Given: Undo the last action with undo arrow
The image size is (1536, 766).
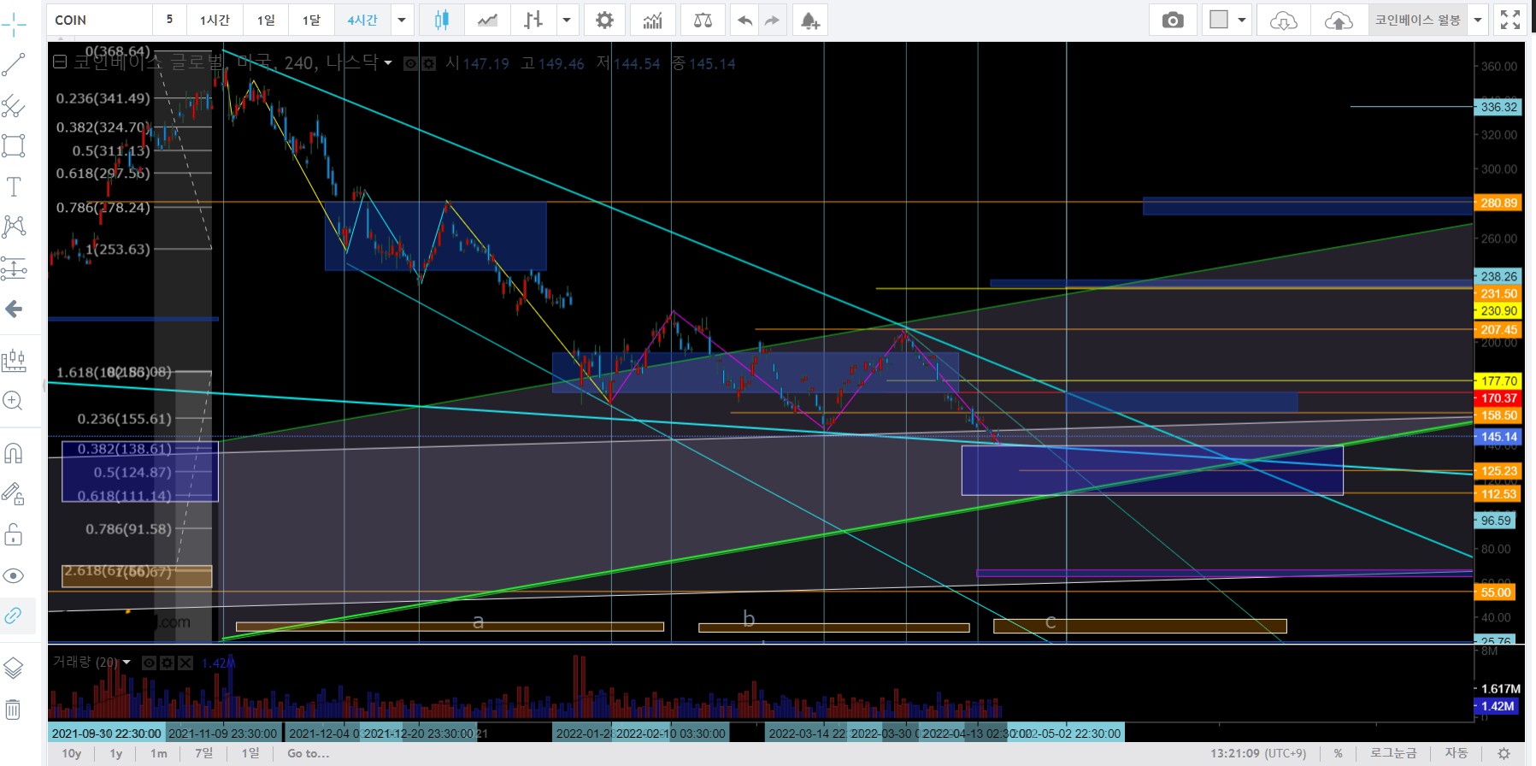Looking at the screenshot, I should pos(744,20).
